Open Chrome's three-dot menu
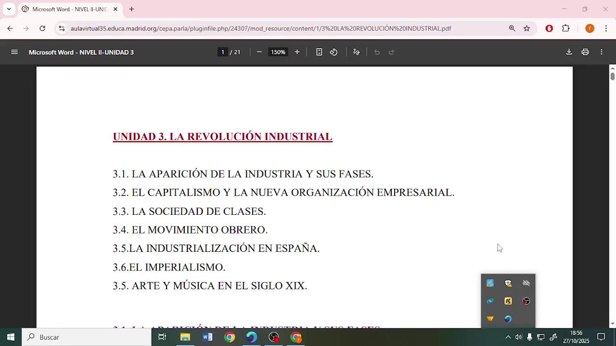The height and width of the screenshot is (346, 616). [x=606, y=28]
